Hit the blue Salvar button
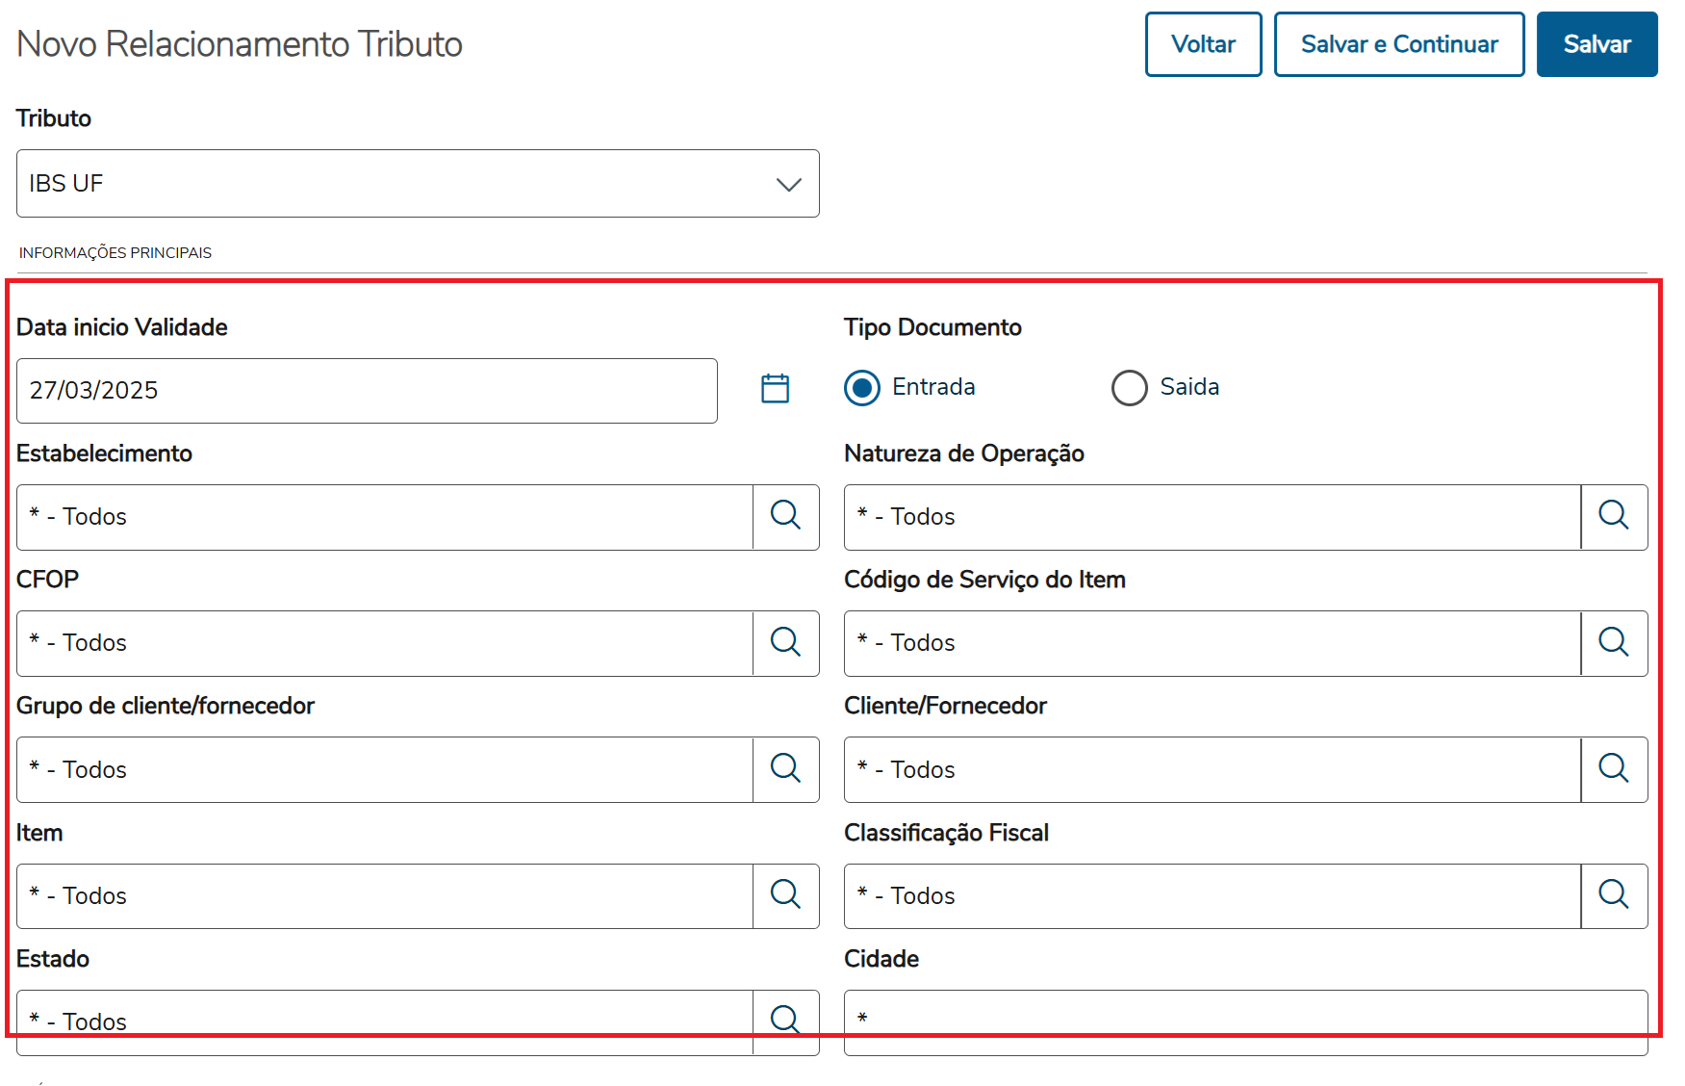Screen dimensions: 1685x1086 pos(1596,44)
